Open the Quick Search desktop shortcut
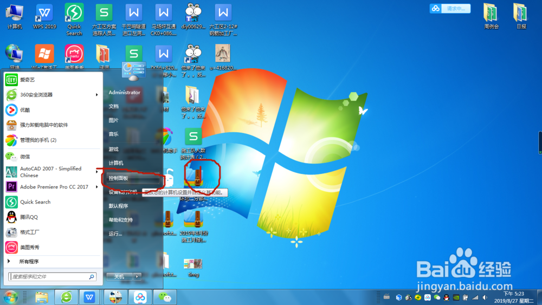The height and width of the screenshot is (305, 542). 74,20
